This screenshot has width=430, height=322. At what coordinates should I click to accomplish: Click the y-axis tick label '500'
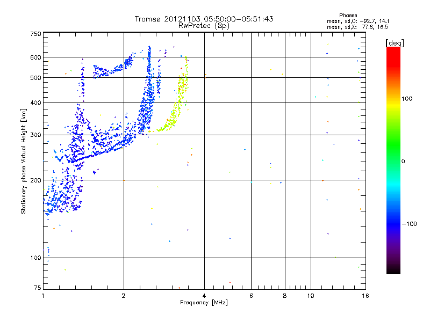pos(35,78)
